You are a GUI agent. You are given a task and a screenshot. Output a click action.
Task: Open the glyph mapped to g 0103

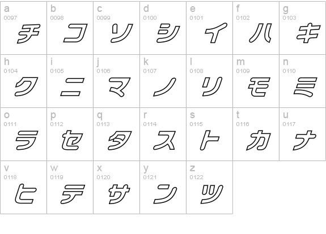(308, 33)
